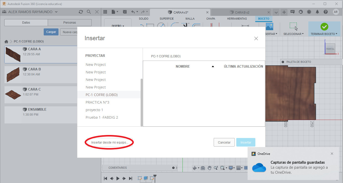Switch to the Personas tab

coord(70,23)
